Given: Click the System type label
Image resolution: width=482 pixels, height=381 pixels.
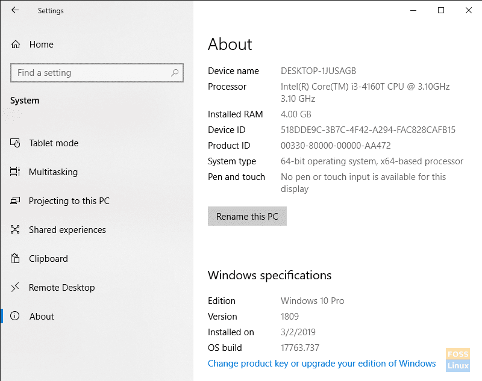Looking at the screenshot, I should tap(232, 161).
